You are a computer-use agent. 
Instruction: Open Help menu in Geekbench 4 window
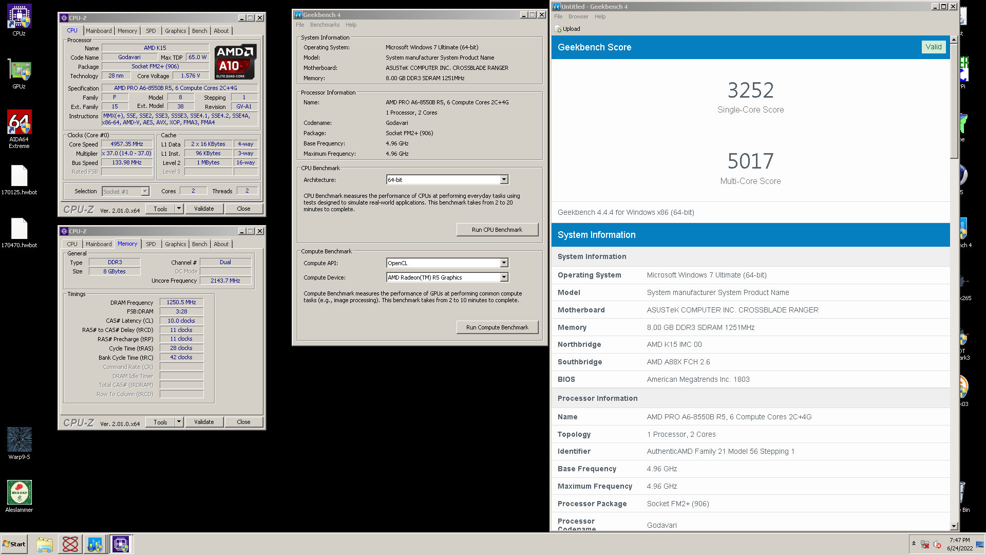click(x=351, y=25)
